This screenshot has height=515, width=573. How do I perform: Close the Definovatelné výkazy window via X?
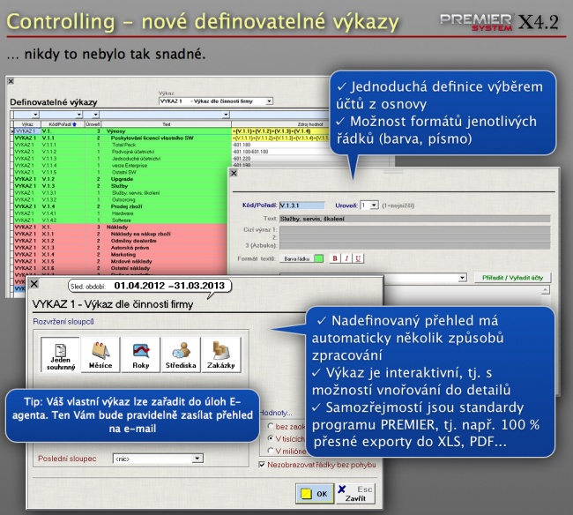[11, 81]
